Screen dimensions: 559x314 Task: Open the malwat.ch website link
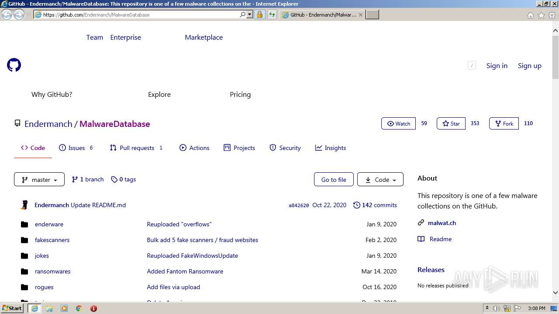(442, 223)
